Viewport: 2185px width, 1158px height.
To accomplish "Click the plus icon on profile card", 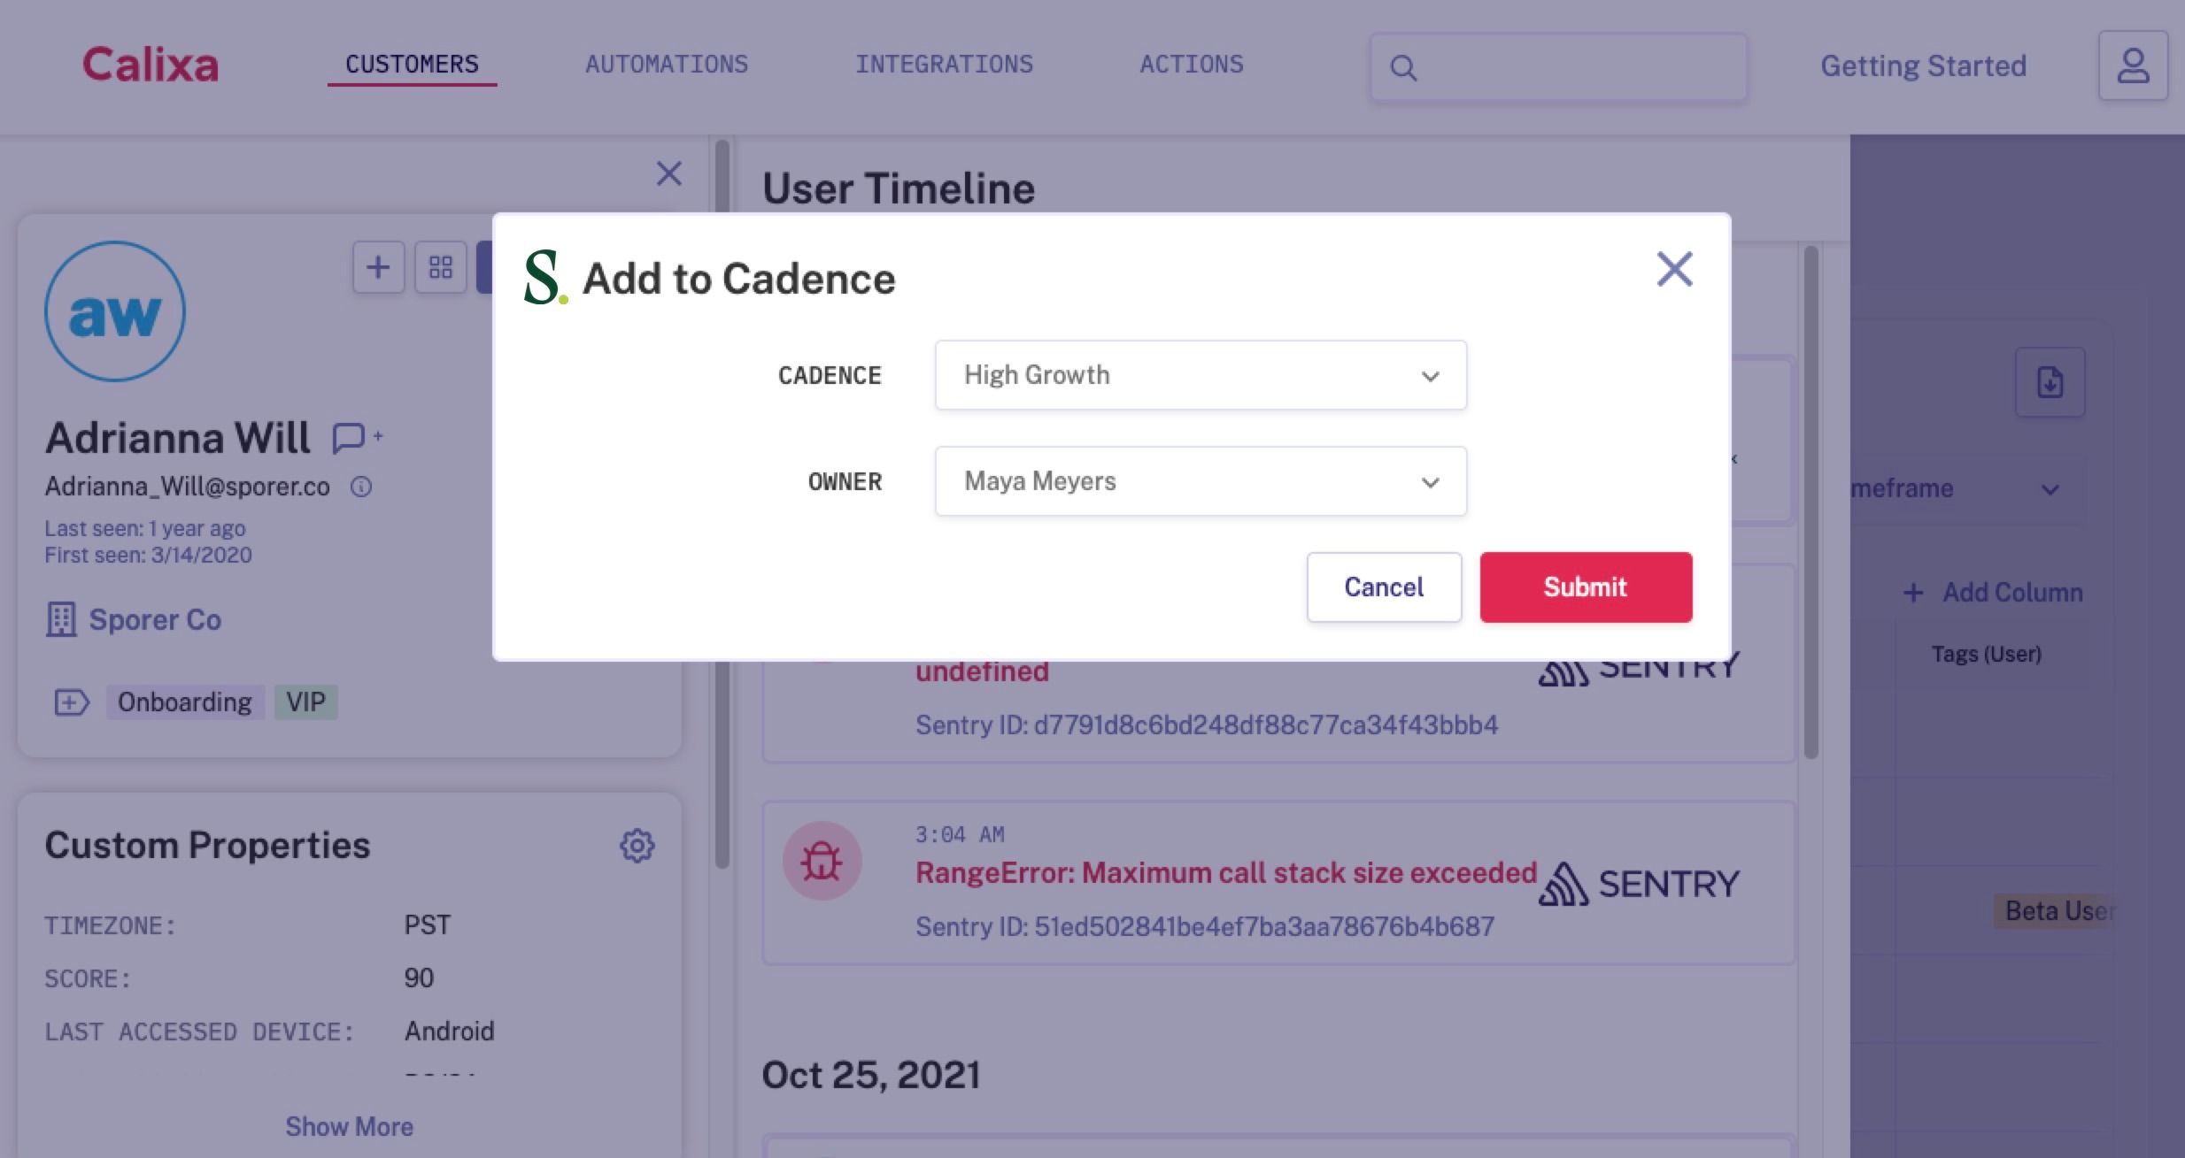I will [379, 267].
